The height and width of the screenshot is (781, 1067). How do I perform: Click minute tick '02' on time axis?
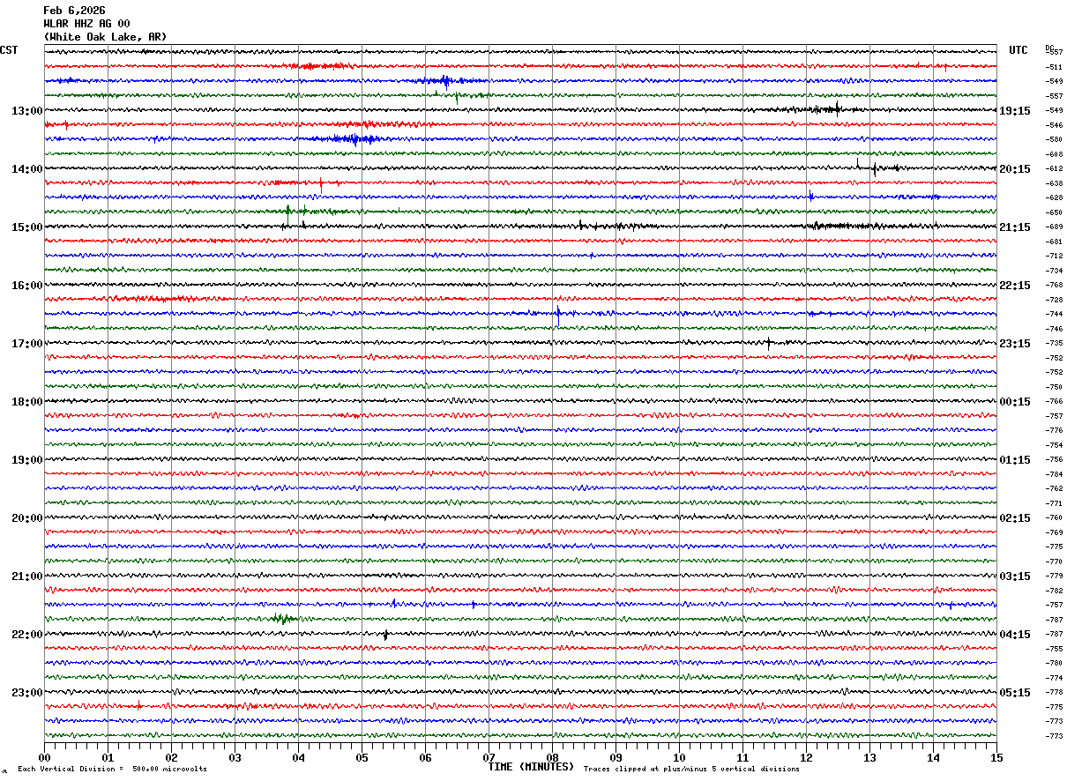[x=171, y=757]
